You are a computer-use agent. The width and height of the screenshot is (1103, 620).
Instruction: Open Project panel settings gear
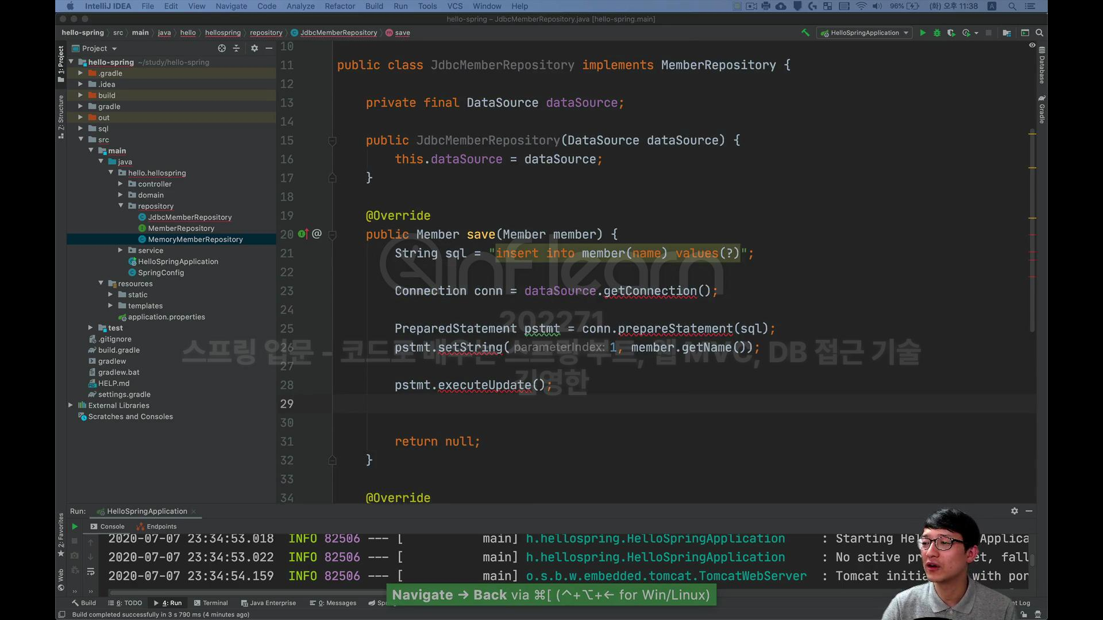pos(254,48)
